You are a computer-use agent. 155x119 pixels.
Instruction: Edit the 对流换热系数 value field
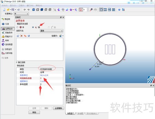click(x=51, y=78)
